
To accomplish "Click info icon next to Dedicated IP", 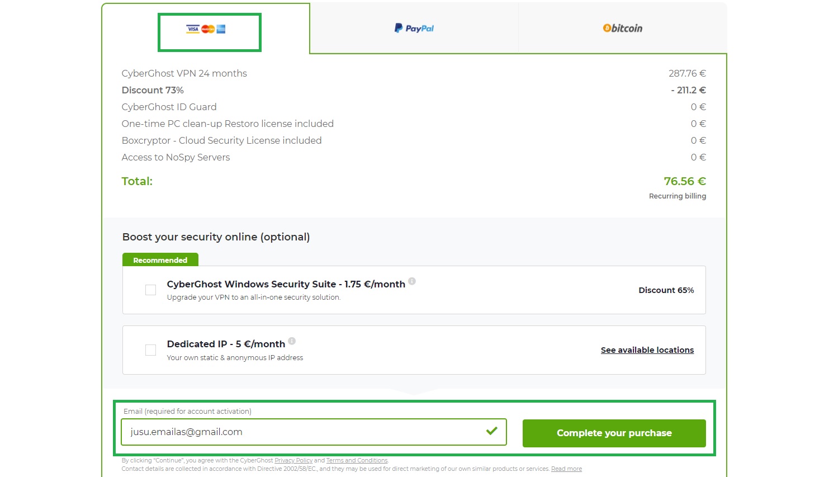I will pos(292,341).
